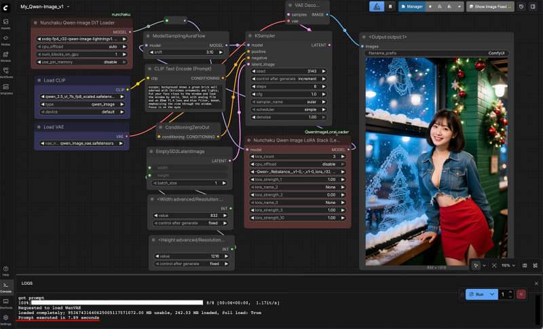Open the Run button dropdown arrow
543x329 pixels.
click(491, 294)
